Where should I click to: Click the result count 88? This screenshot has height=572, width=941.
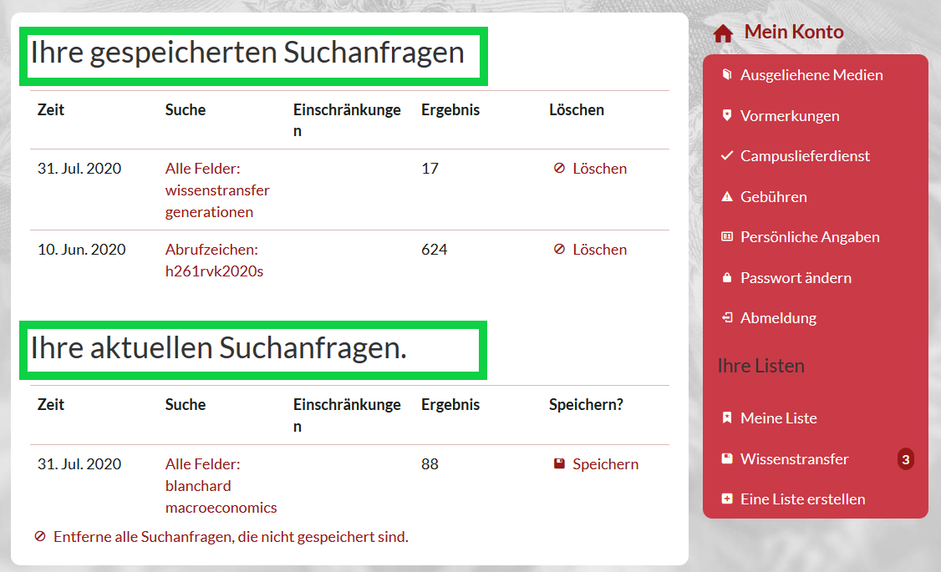[x=430, y=464]
